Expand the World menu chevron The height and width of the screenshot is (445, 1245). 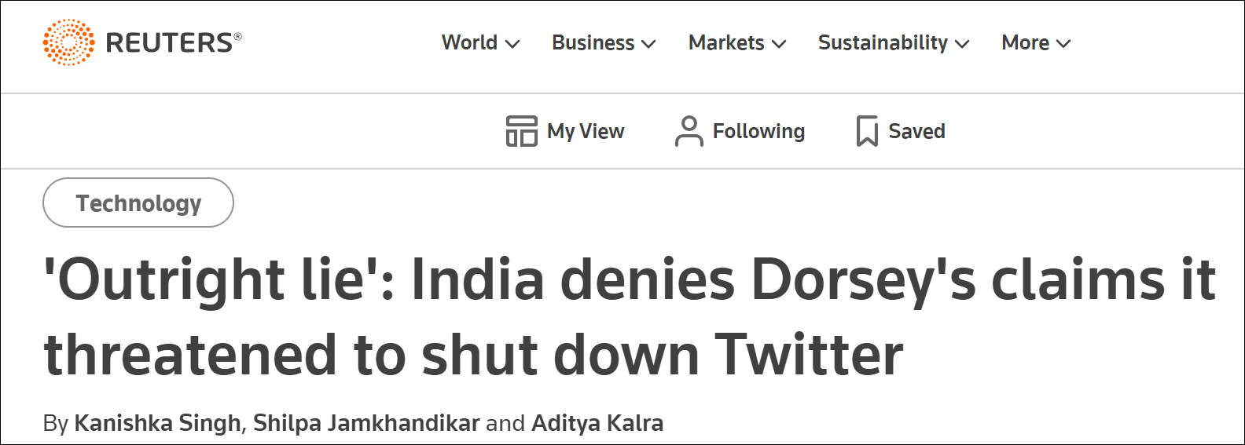point(512,44)
